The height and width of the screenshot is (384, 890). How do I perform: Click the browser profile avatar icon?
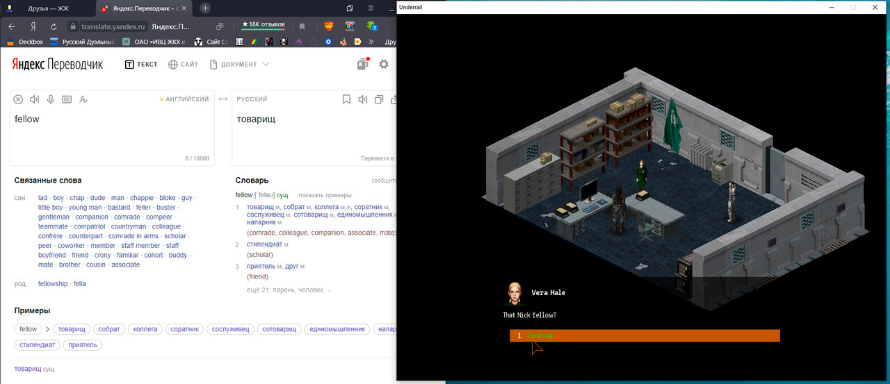tap(9, 8)
